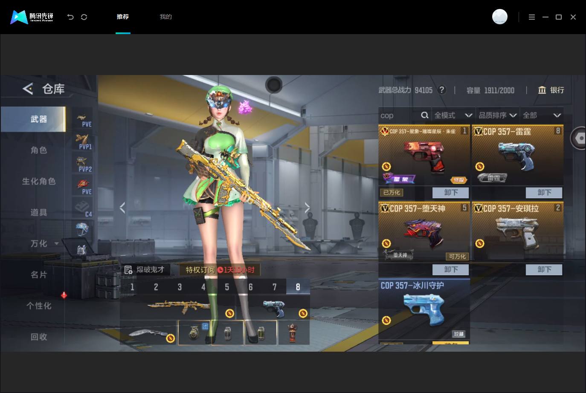Viewport: 586px width, 393px height.
Task: Switch to the 我的 tab
Action: point(165,17)
